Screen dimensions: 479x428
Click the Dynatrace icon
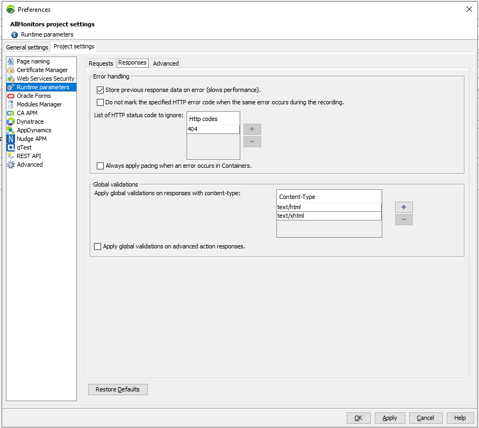(11, 122)
